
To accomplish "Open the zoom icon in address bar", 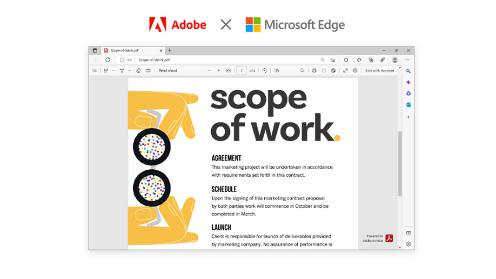I will pos(322,60).
